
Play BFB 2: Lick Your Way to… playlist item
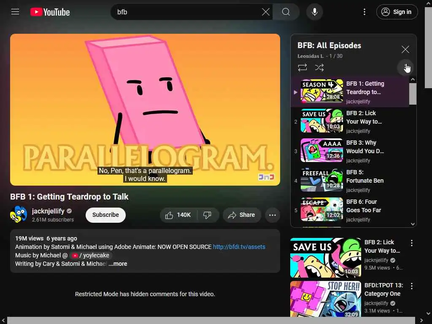point(350,121)
